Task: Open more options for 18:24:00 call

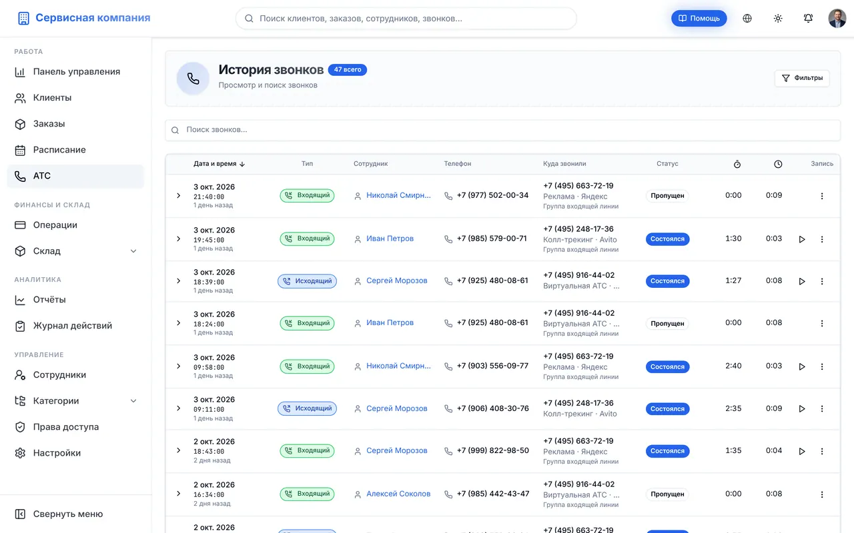Action: coord(822,323)
